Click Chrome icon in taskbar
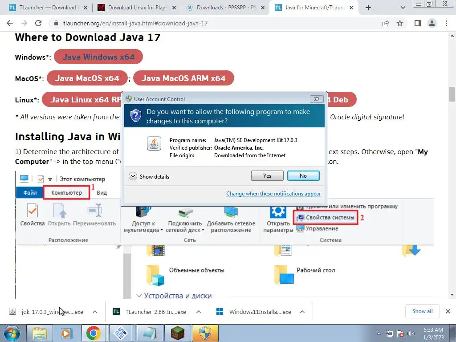The width and height of the screenshot is (456, 342). pyautogui.click(x=94, y=333)
